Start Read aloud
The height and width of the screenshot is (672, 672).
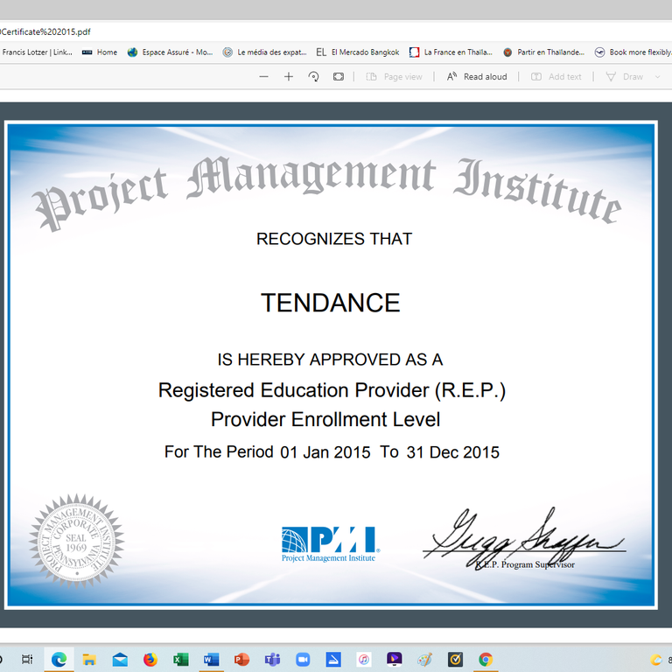click(477, 77)
